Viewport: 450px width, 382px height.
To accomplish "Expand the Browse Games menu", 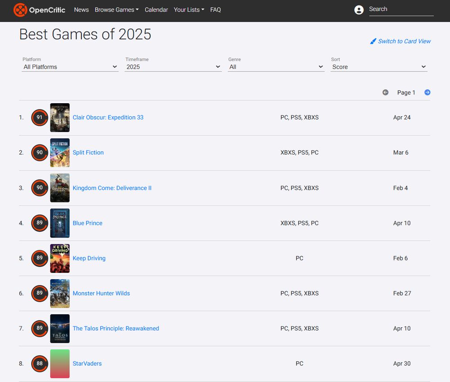I will 117,10.
